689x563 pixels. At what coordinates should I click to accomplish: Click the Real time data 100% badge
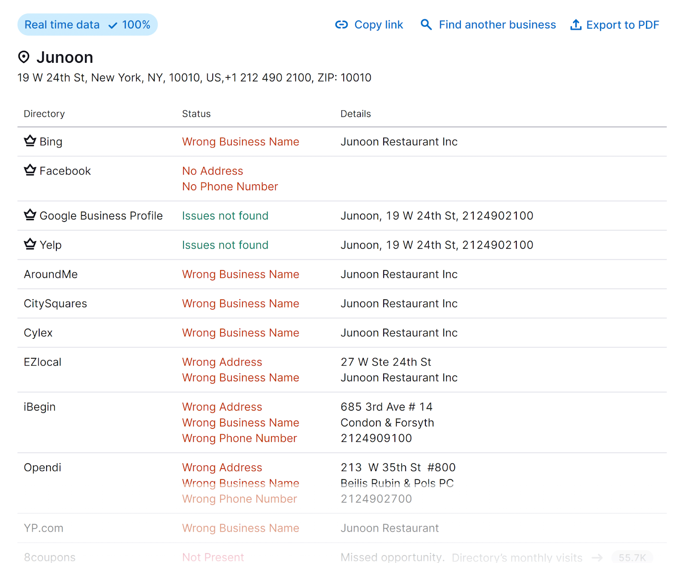[x=87, y=25]
